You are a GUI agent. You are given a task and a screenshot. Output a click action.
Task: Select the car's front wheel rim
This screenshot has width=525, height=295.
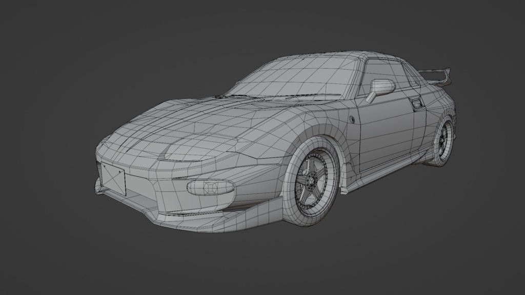(313, 182)
